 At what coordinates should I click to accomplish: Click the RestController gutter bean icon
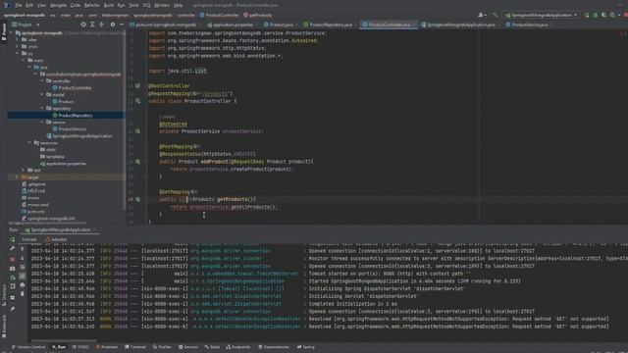[x=137, y=86]
